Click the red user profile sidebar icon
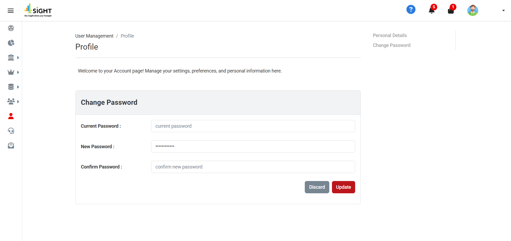This screenshot has width=511, height=241. [x=11, y=116]
